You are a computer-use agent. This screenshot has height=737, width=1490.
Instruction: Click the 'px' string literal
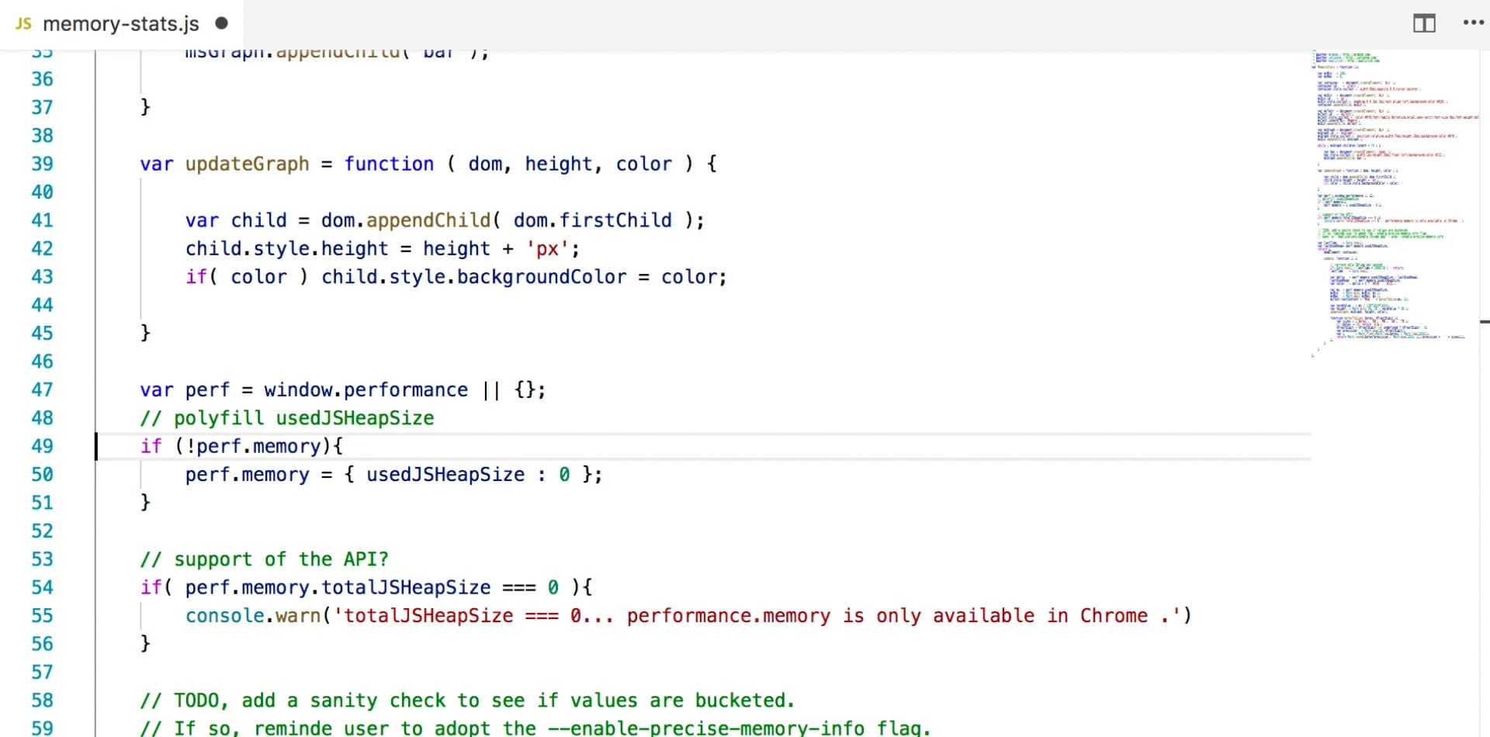point(548,249)
